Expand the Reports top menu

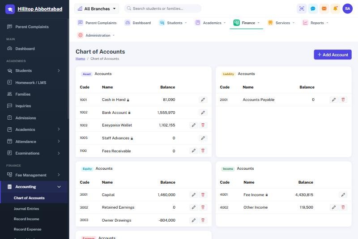pyautogui.click(x=315, y=23)
